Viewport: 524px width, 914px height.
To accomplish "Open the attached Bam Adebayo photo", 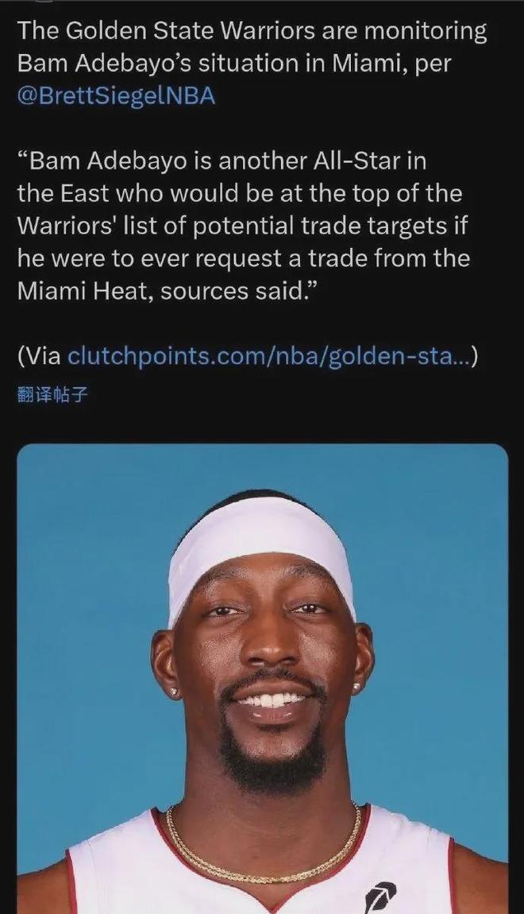I will [262, 679].
